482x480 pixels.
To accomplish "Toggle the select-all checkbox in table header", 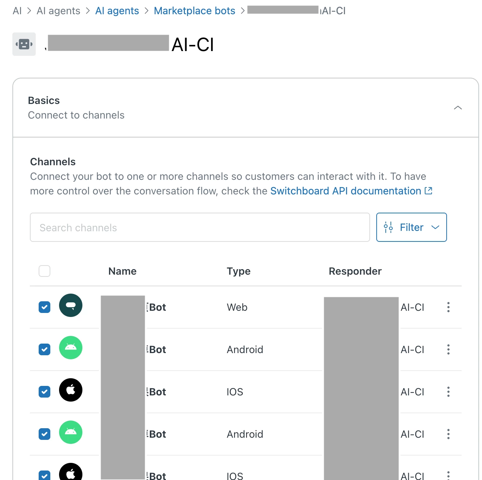I will coord(44,271).
